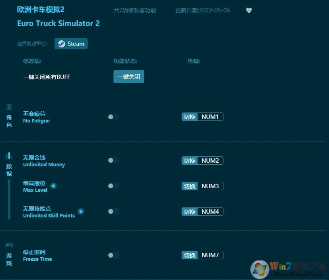Click the star badge beside Unlimited Skill Points
Image resolution: width=329 pixels, height=280 pixels.
point(81,211)
